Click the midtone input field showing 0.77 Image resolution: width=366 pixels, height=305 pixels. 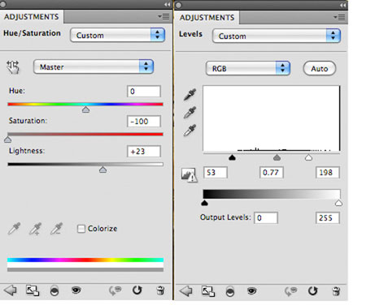click(272, 173)
